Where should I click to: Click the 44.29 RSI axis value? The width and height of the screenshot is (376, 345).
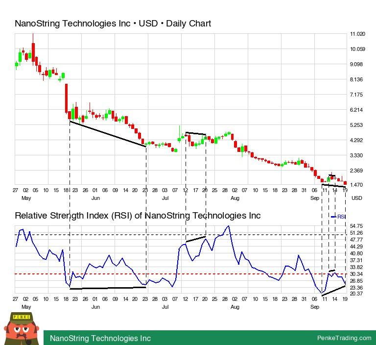(356, 246)
